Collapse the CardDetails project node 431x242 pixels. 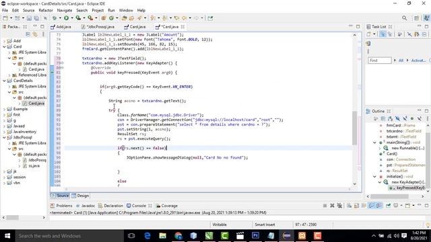5,81
